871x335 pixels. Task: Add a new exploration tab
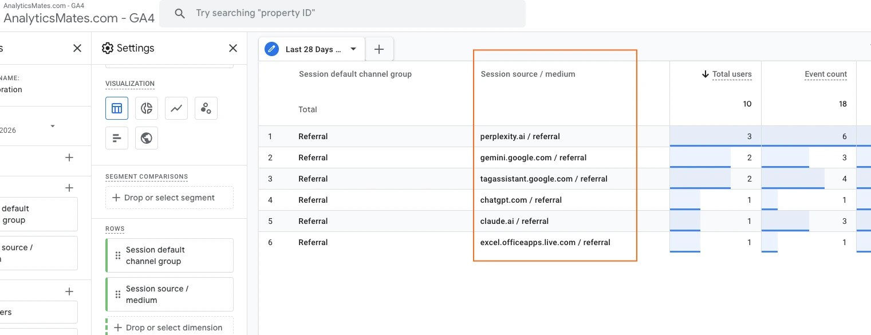click(379, 49)
